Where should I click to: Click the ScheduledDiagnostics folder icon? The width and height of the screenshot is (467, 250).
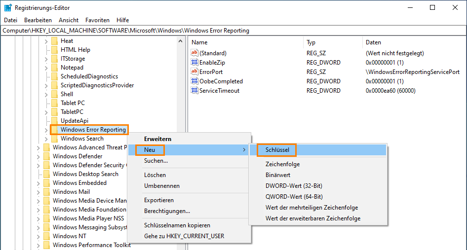pyautogui.click(x=54, y=76)
